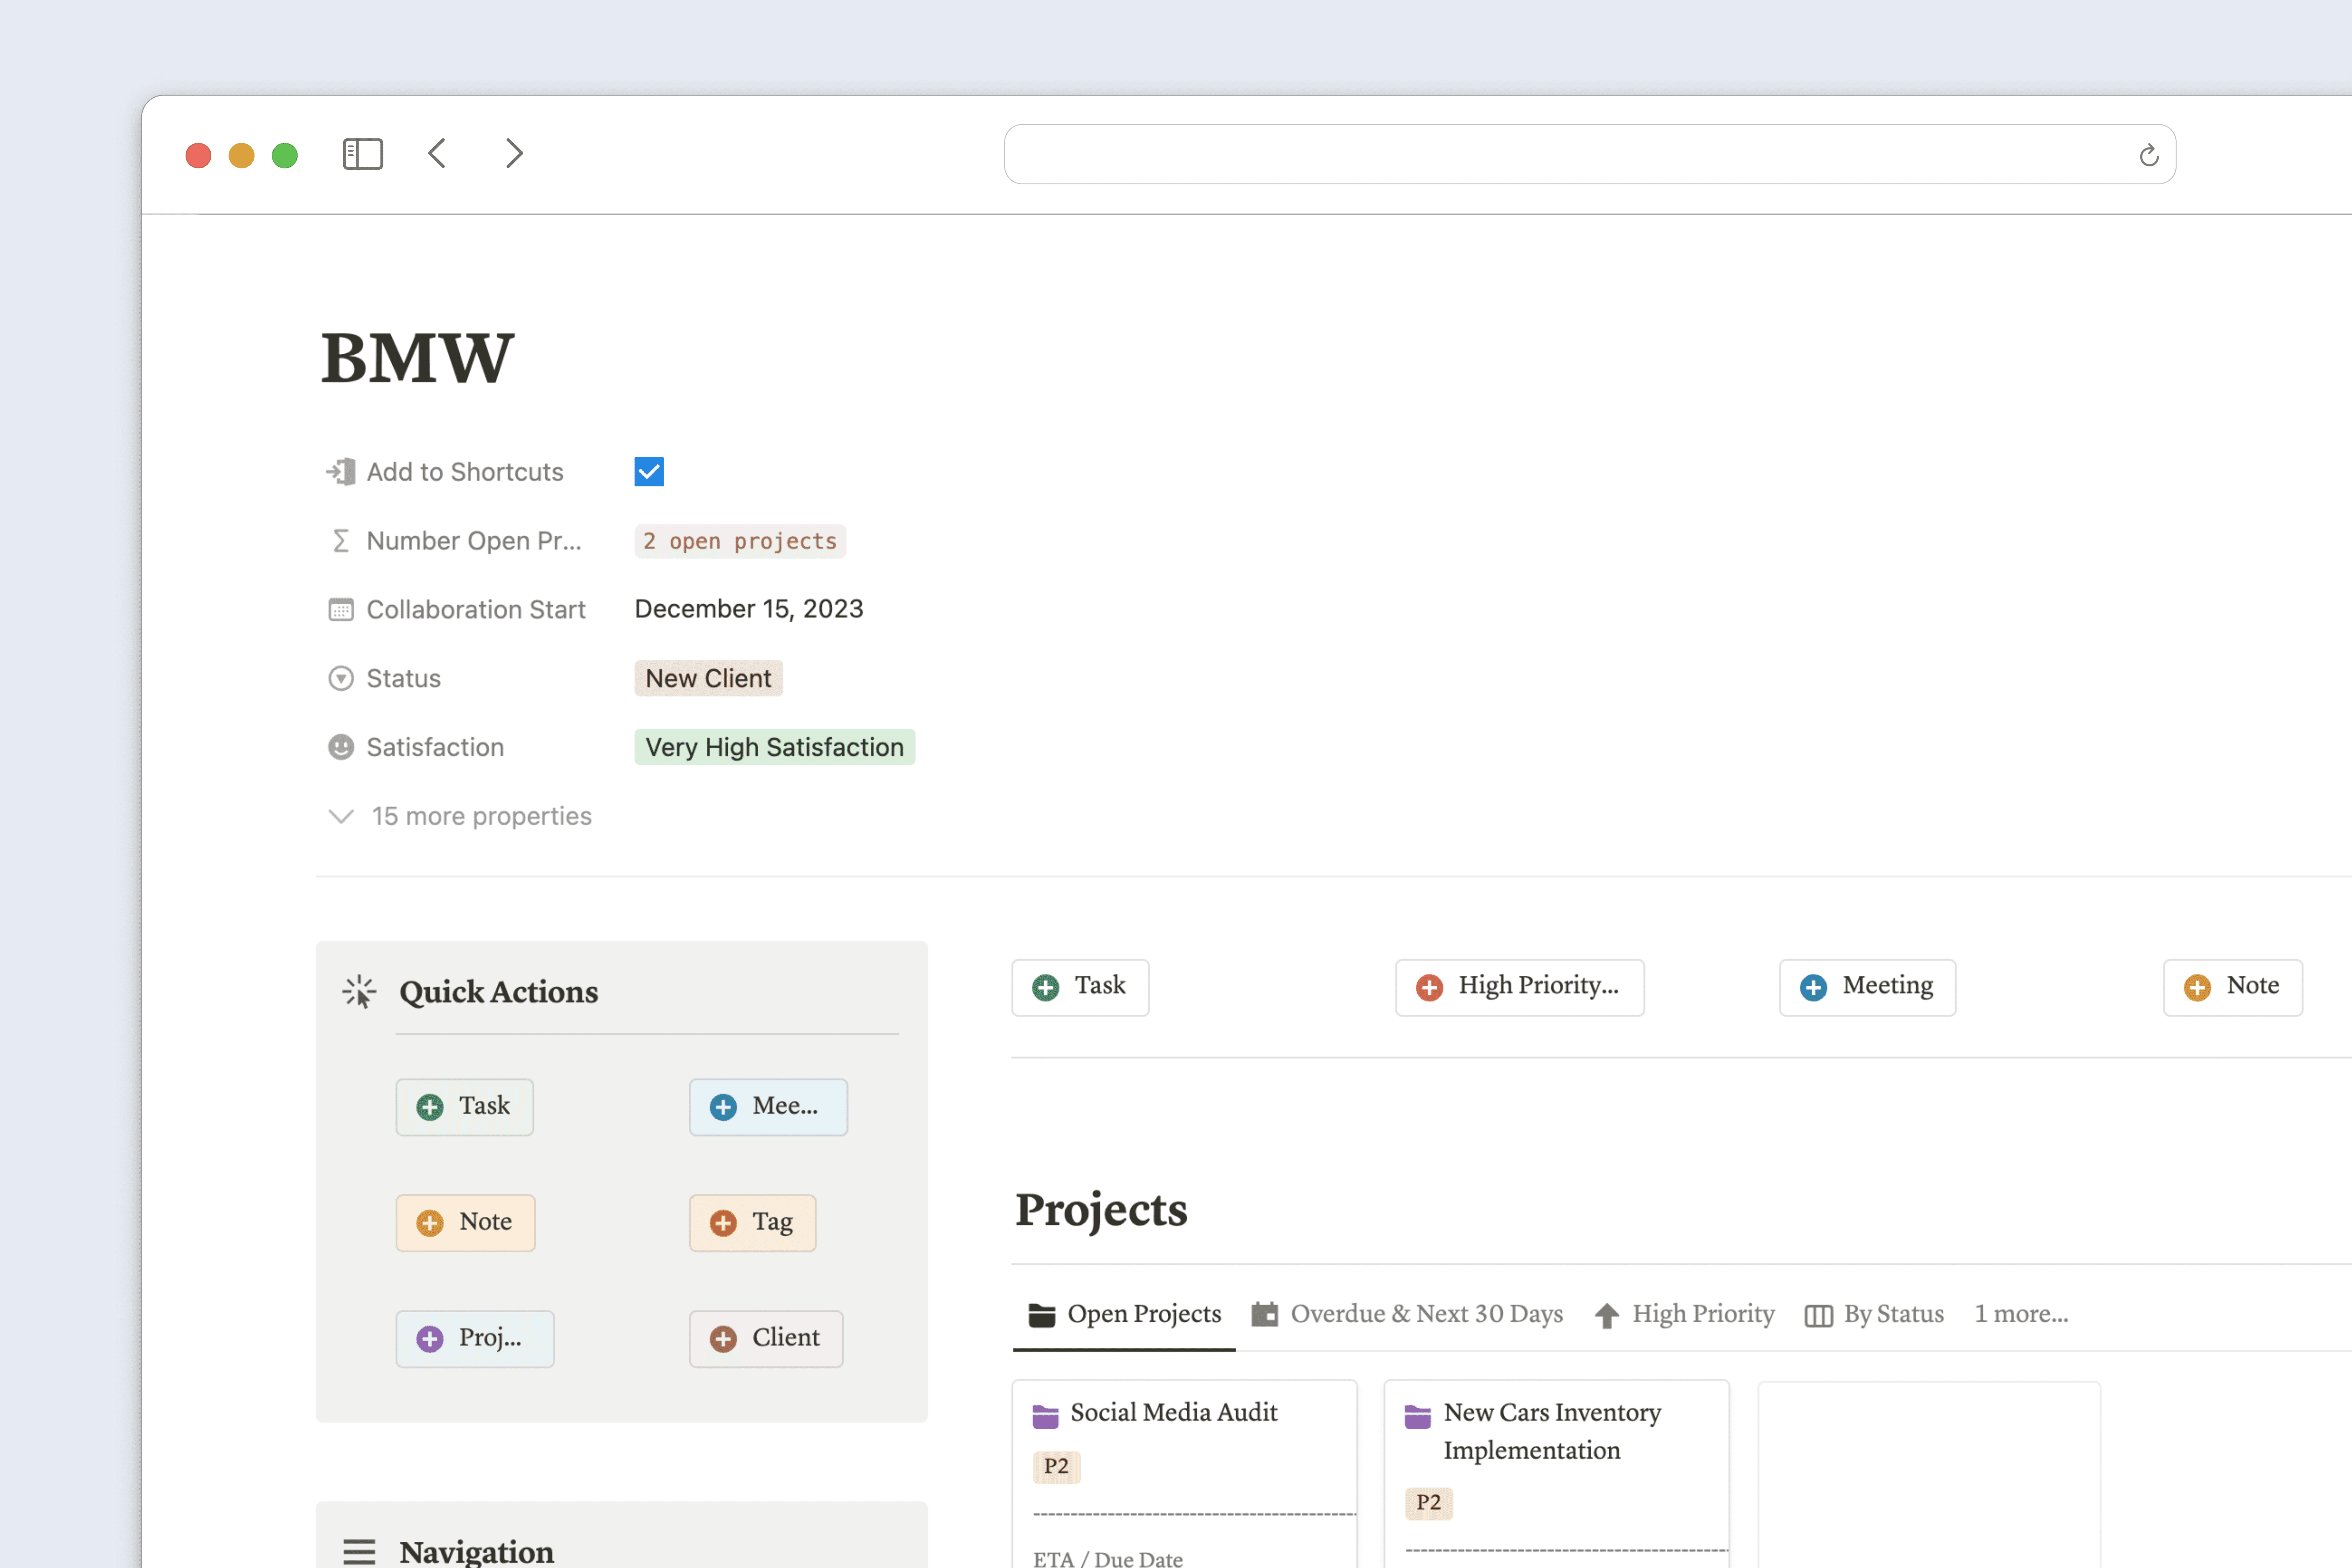Image resolution: width=2352 pixels, height=1568 pixels.
Task: Click the smiley icon next to Satisfaction
Action: pyautogui.click(x=341, y=747)
